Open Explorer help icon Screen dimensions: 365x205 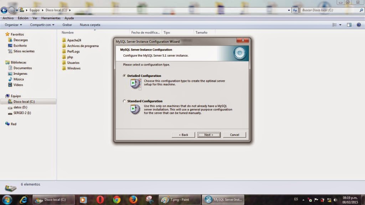pos(359,25)
